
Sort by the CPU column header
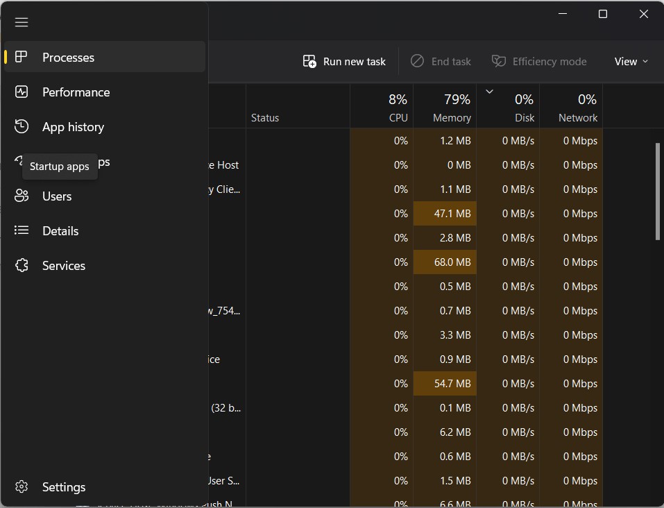(x=382, y=108)
